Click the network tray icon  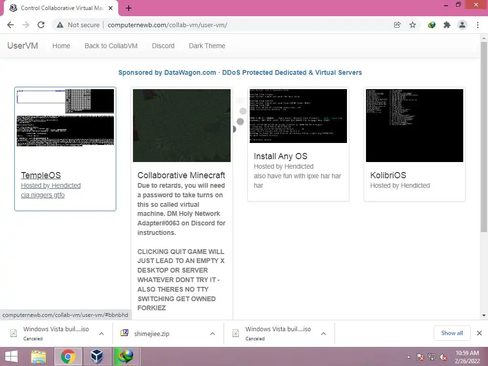(x=432, y=357)
